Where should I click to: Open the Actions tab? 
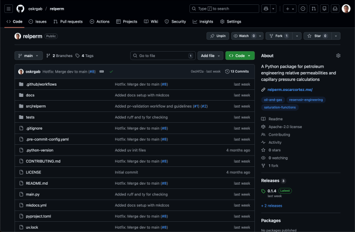click(100, 22)
